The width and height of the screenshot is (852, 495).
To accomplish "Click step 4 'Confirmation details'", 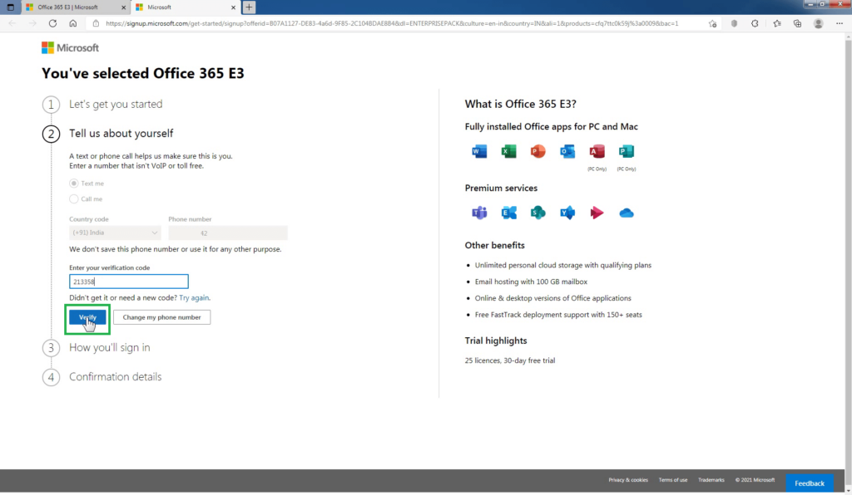I will [x=115, y=377].
